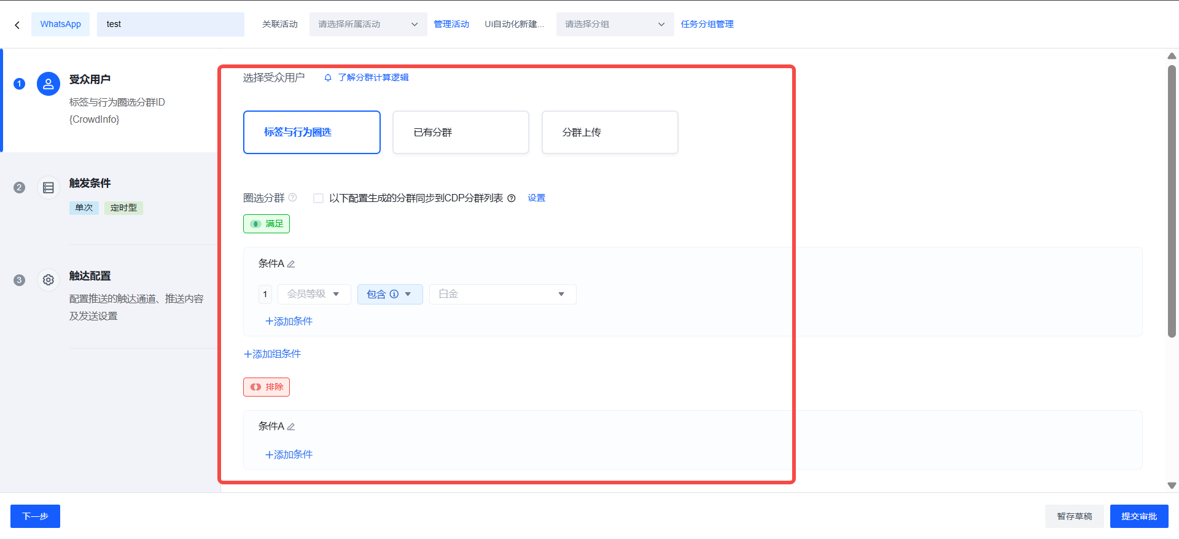
Task: Go to the 受众用户 step
Action: [111, 100]
